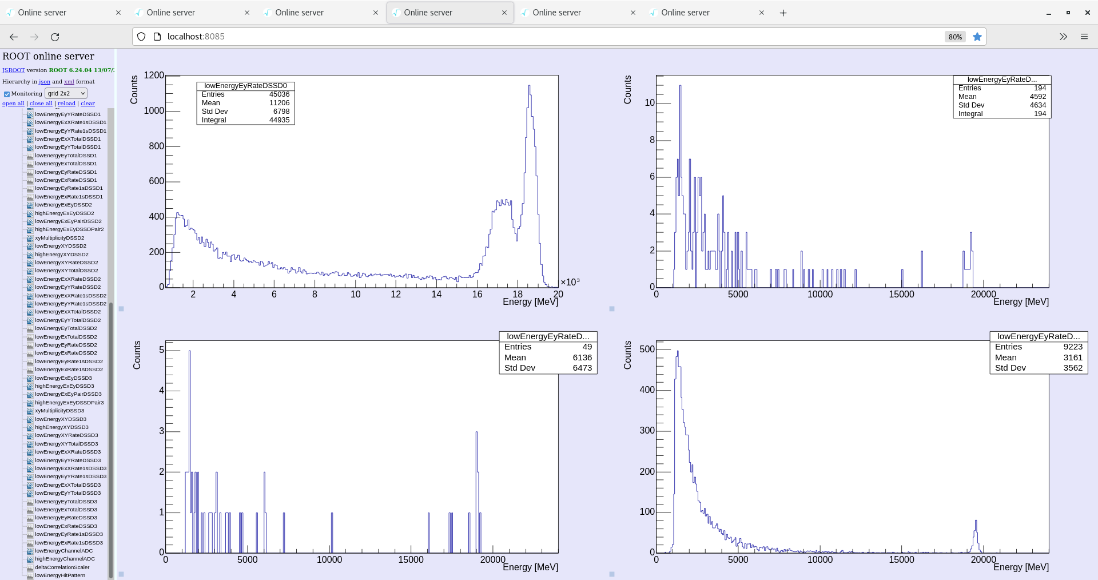Viewport: 1098px width, 580px height.
Task: Switch to the first Online server tab
Action: click(x=42, y=13)
